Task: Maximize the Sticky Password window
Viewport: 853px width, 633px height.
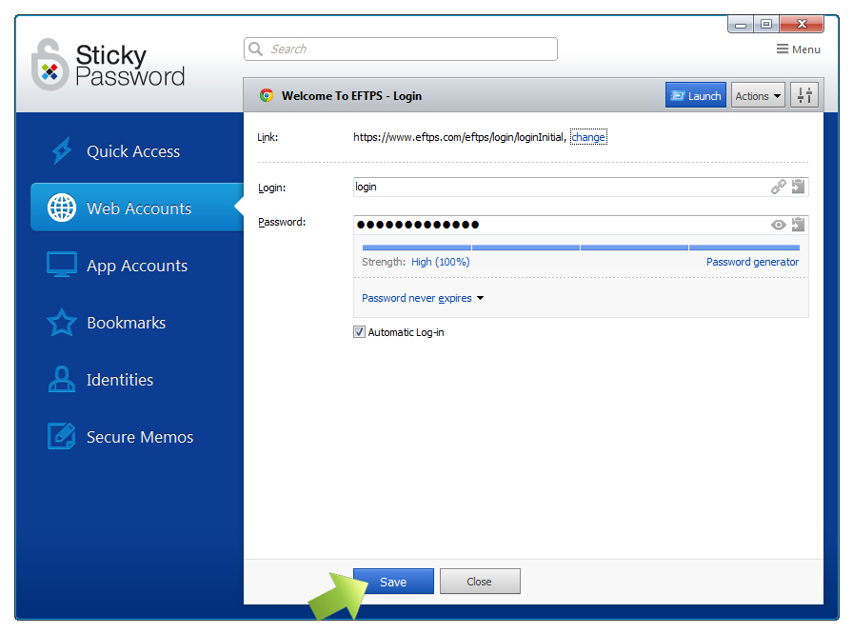Action: click(x=766, y=25)
